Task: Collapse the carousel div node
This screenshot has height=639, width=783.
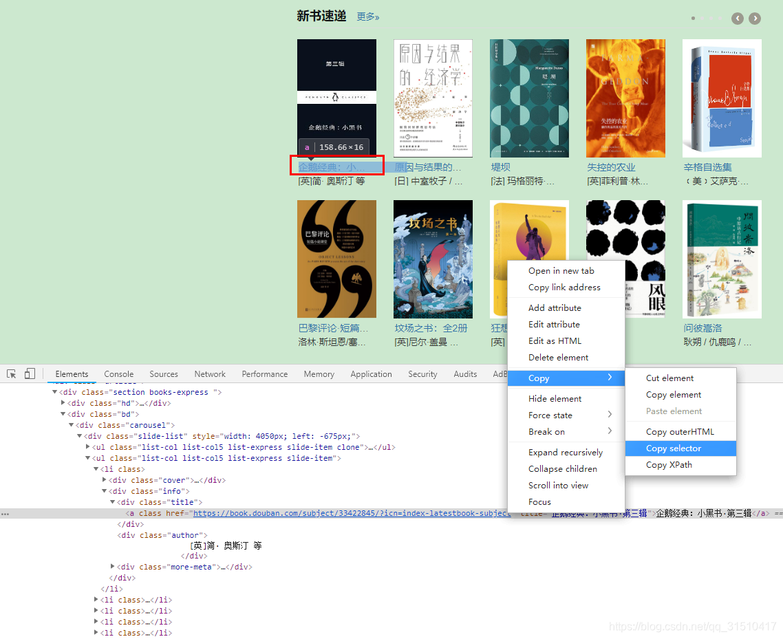Action: coord(71,425)
